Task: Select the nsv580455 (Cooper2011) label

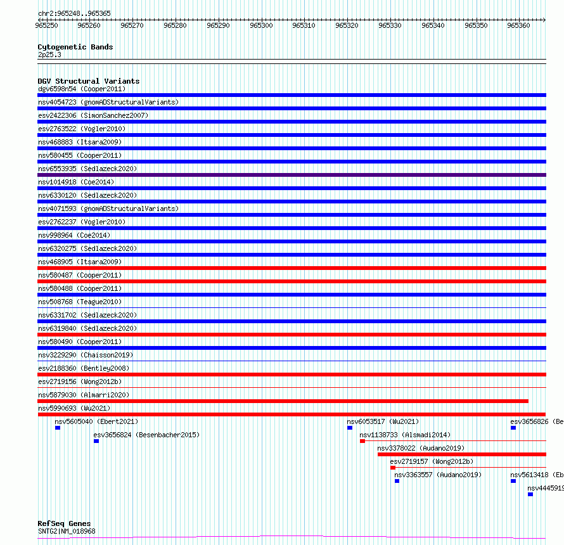Action: point(80,155)
